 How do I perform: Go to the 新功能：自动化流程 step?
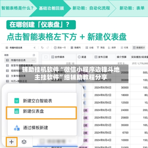[x=91, y=8]
